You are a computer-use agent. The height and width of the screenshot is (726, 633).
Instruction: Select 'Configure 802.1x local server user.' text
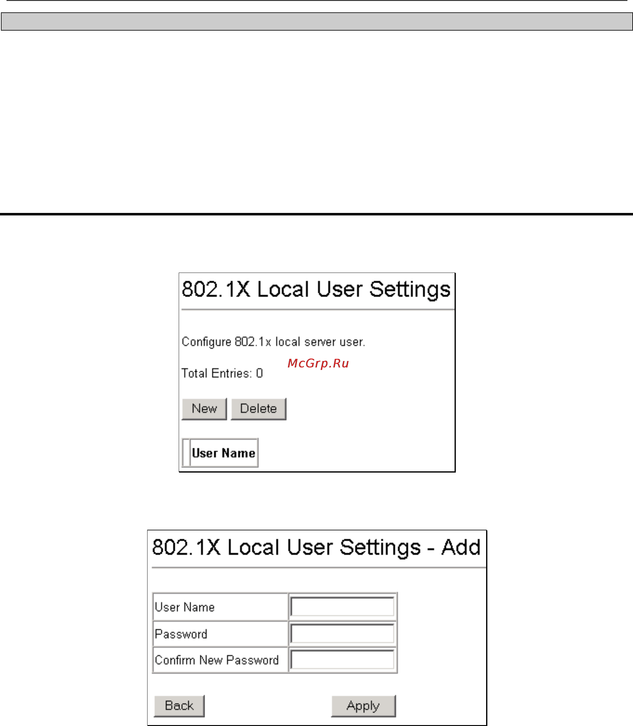click(x=273, y=342)
